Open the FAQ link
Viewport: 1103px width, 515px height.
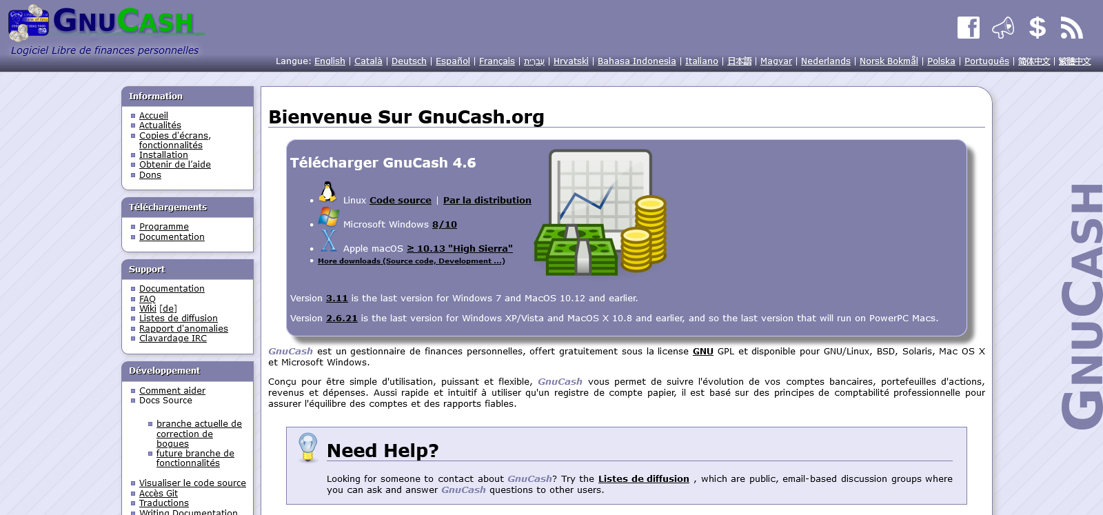[148, 299]
